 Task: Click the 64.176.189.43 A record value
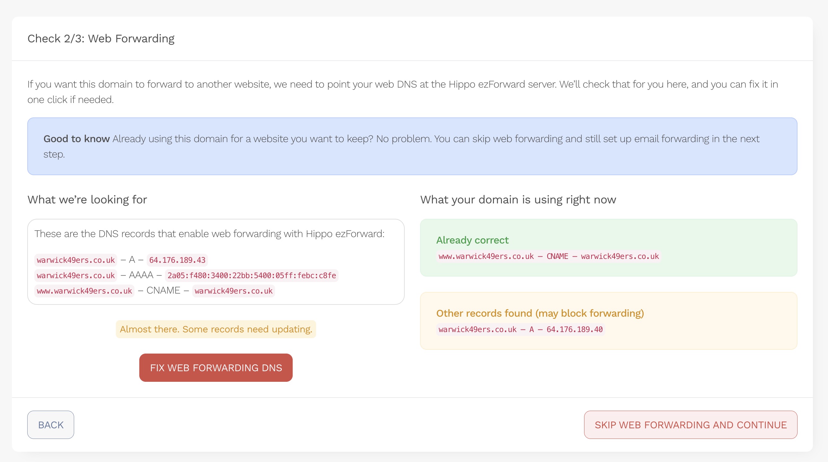coord(177,260)
